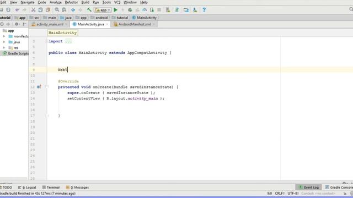The height and width of the screenshot is (198, 353).
Task: Click the Scroll from Source target icon
Action: point(2,24)
